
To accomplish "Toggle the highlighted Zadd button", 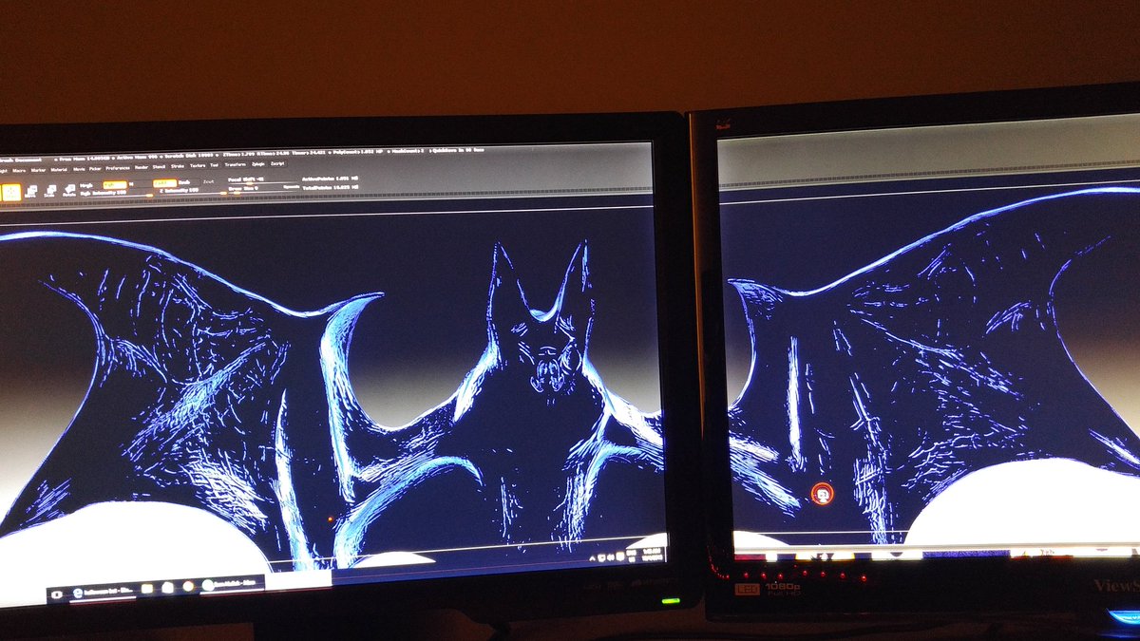I will 164,183.
